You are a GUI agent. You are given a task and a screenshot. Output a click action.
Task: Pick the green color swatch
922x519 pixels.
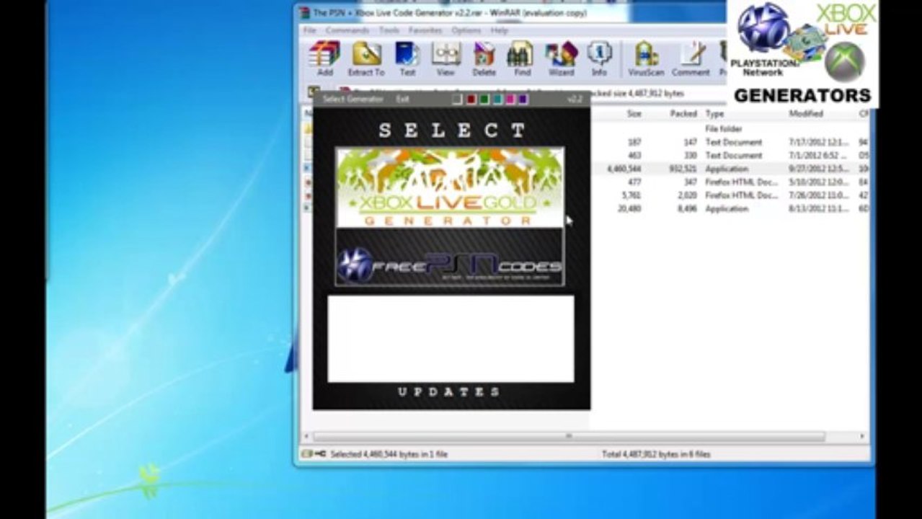point(484,99)
